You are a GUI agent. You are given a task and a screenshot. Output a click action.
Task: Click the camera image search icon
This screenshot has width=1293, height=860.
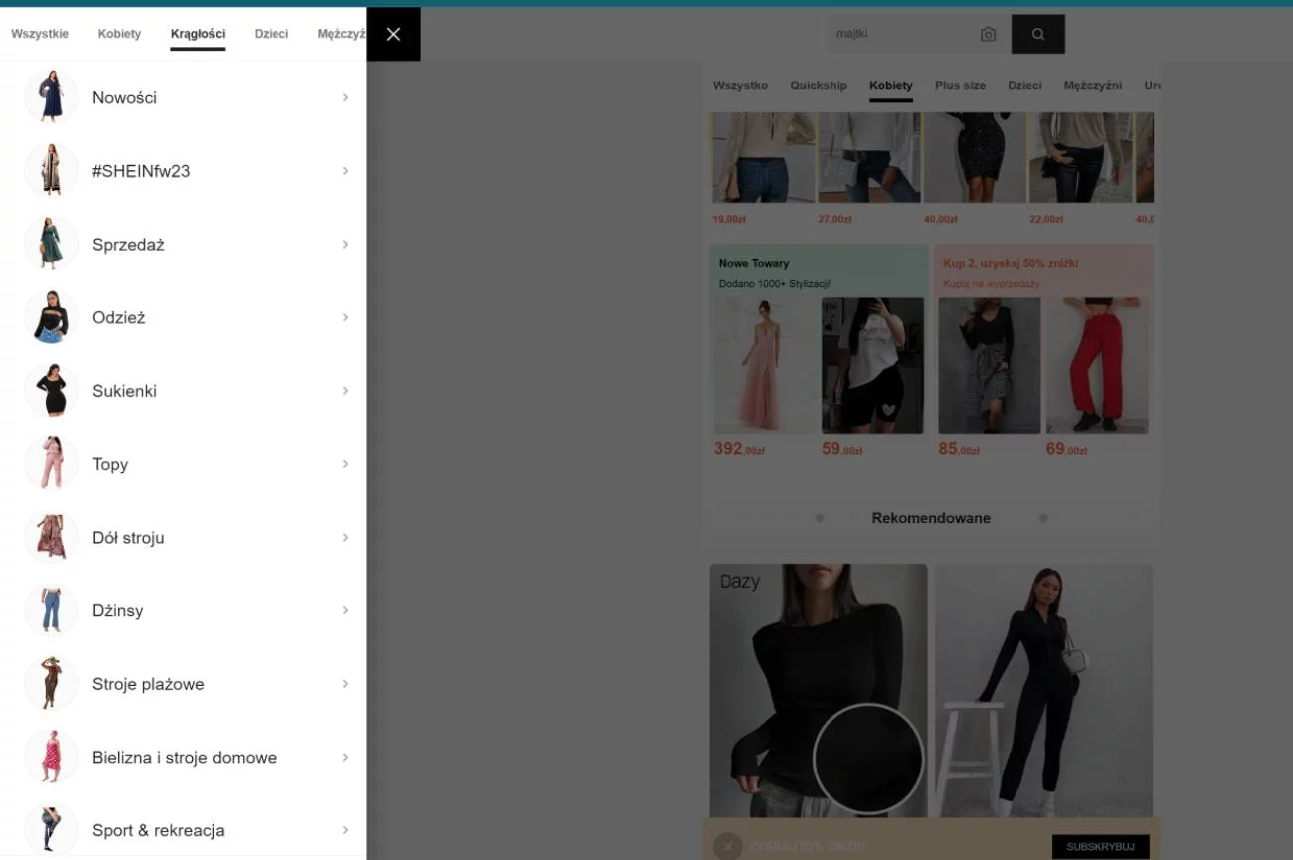pyautogui.click(x=988, y=34)
